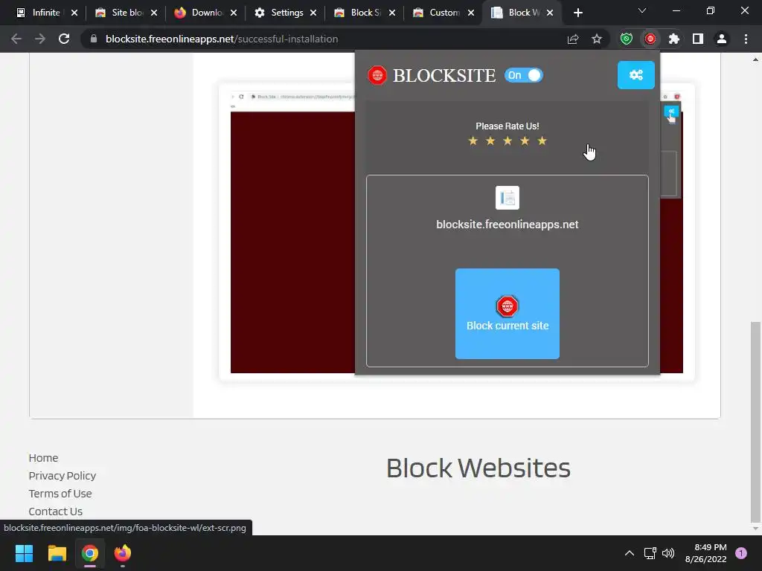Open the Contact Us link
This screenshot has width=762, height=571.
(x=55, y=512)
